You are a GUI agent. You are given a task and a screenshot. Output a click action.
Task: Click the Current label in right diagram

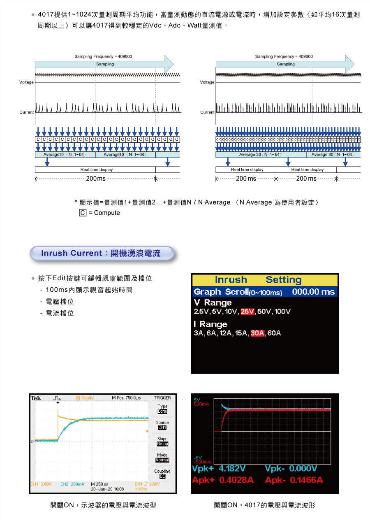[207, 112]
